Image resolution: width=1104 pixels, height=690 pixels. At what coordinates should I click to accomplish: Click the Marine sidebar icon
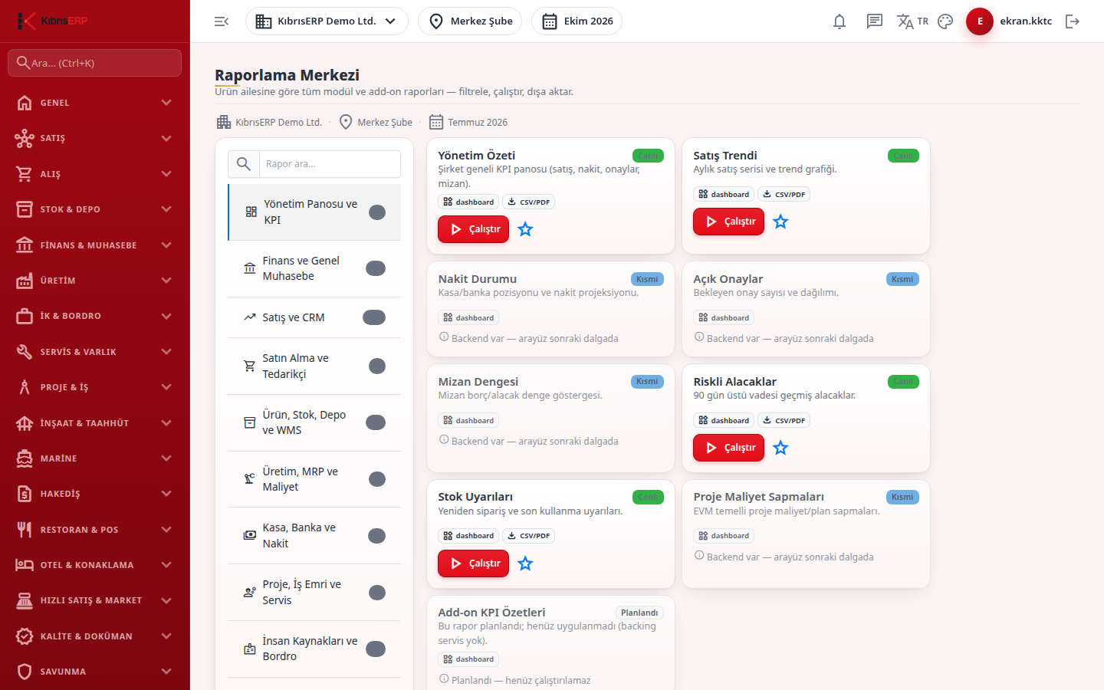click(25, 458)
